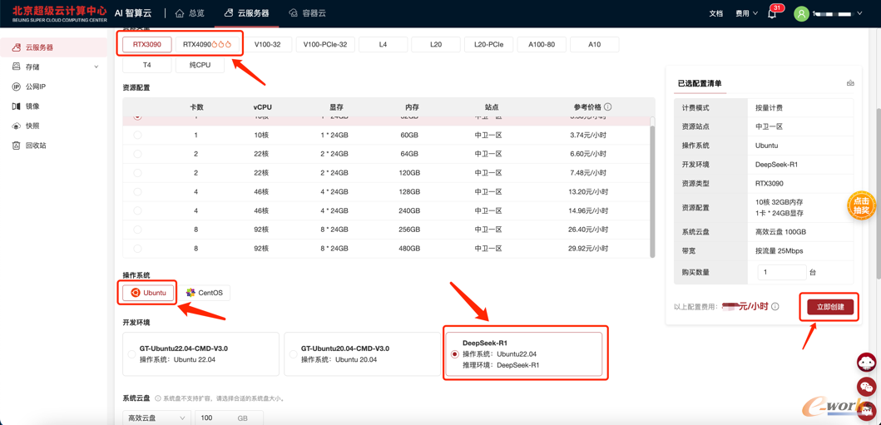Select the 7.48元/小时 configuration radio
Screen dimensions: 881x425
click(137, 173)
